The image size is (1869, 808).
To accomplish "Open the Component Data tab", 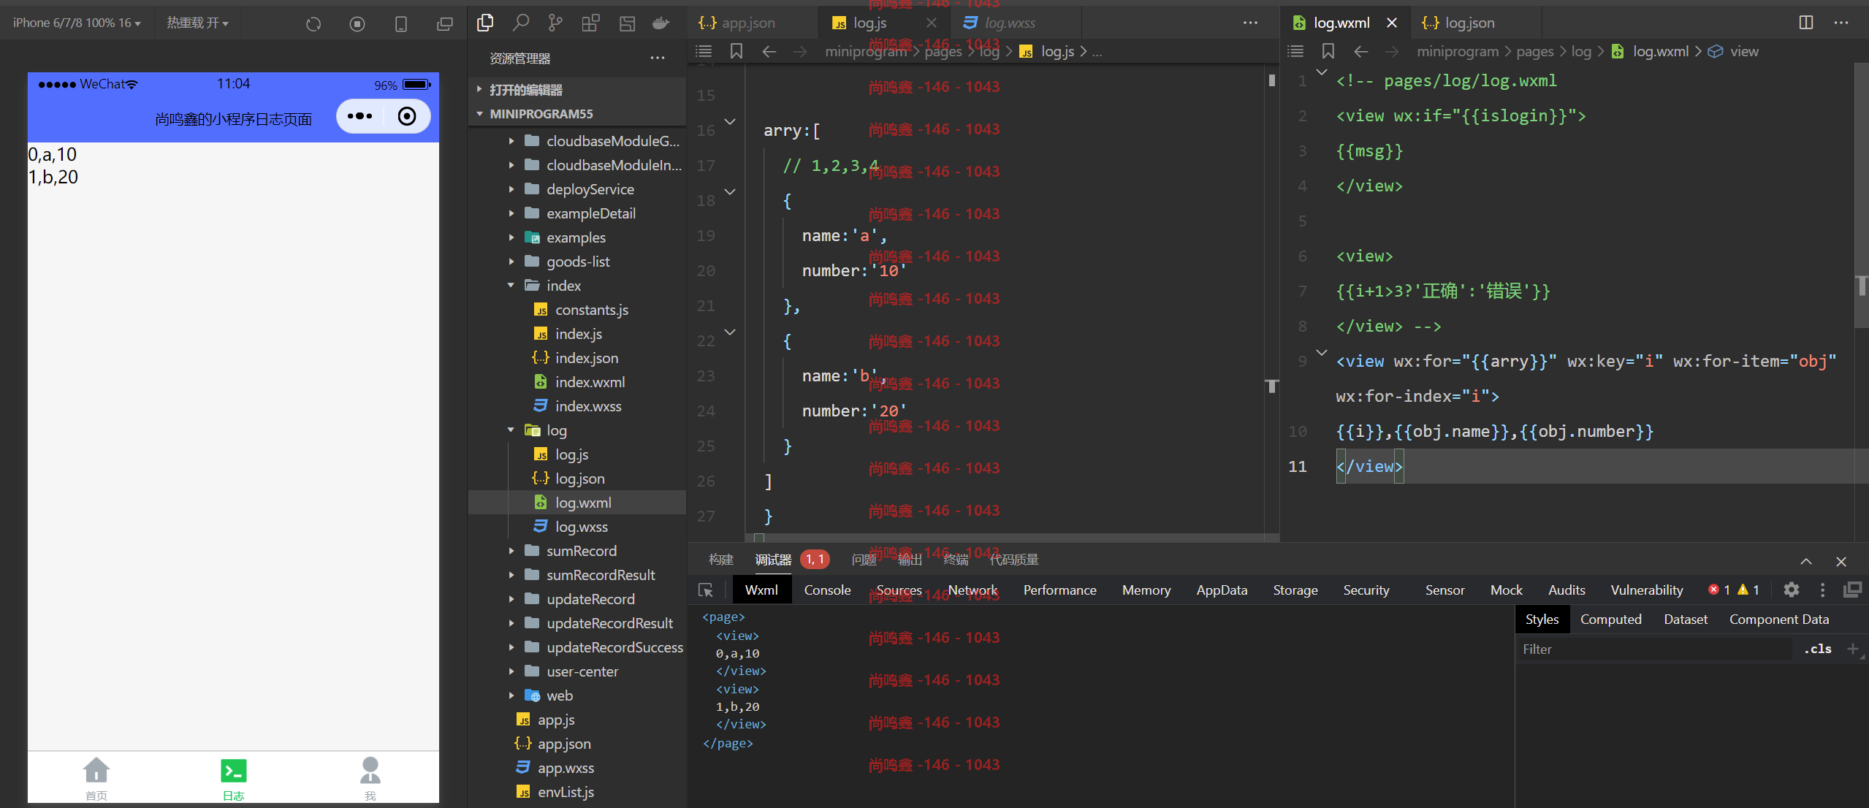I will (1778, 620).
